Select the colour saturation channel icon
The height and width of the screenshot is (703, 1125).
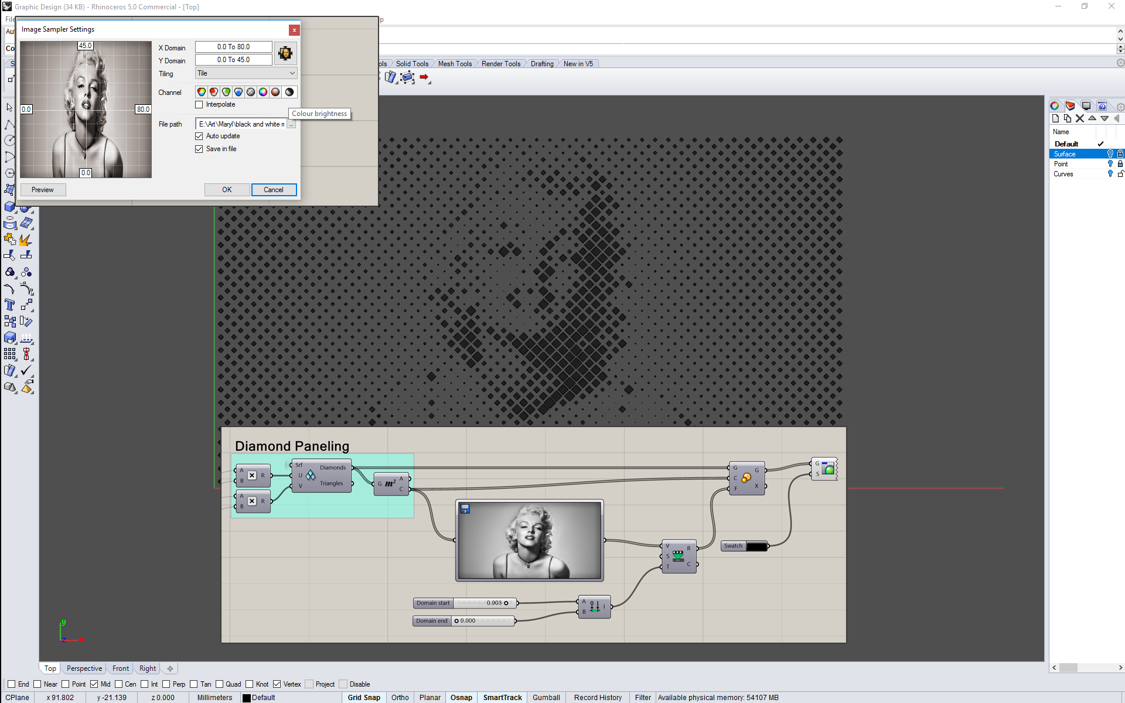pyautogui.click(x=275, y=92)
